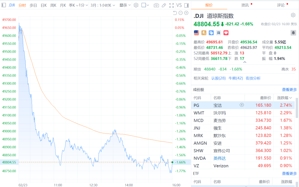Click the screenshot camera icon

156,5
